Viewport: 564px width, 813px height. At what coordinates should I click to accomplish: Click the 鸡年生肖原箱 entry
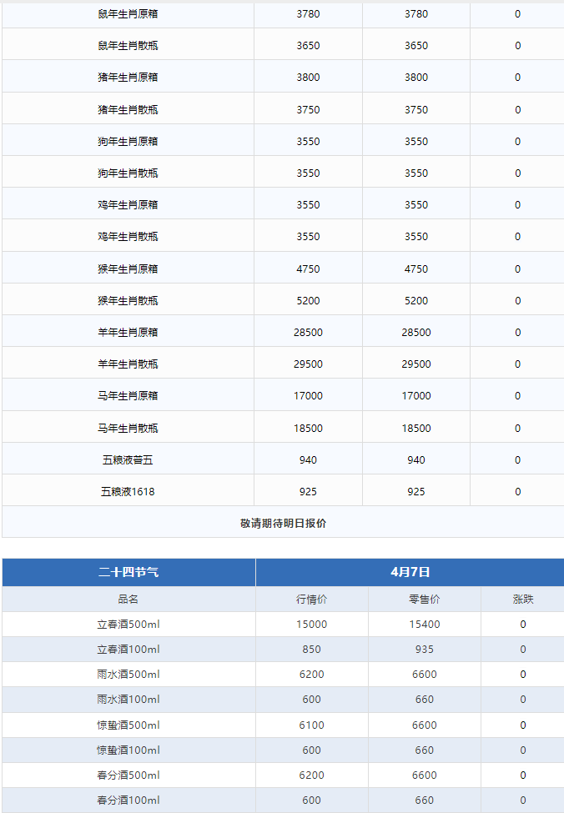click(x=128, y=205)
